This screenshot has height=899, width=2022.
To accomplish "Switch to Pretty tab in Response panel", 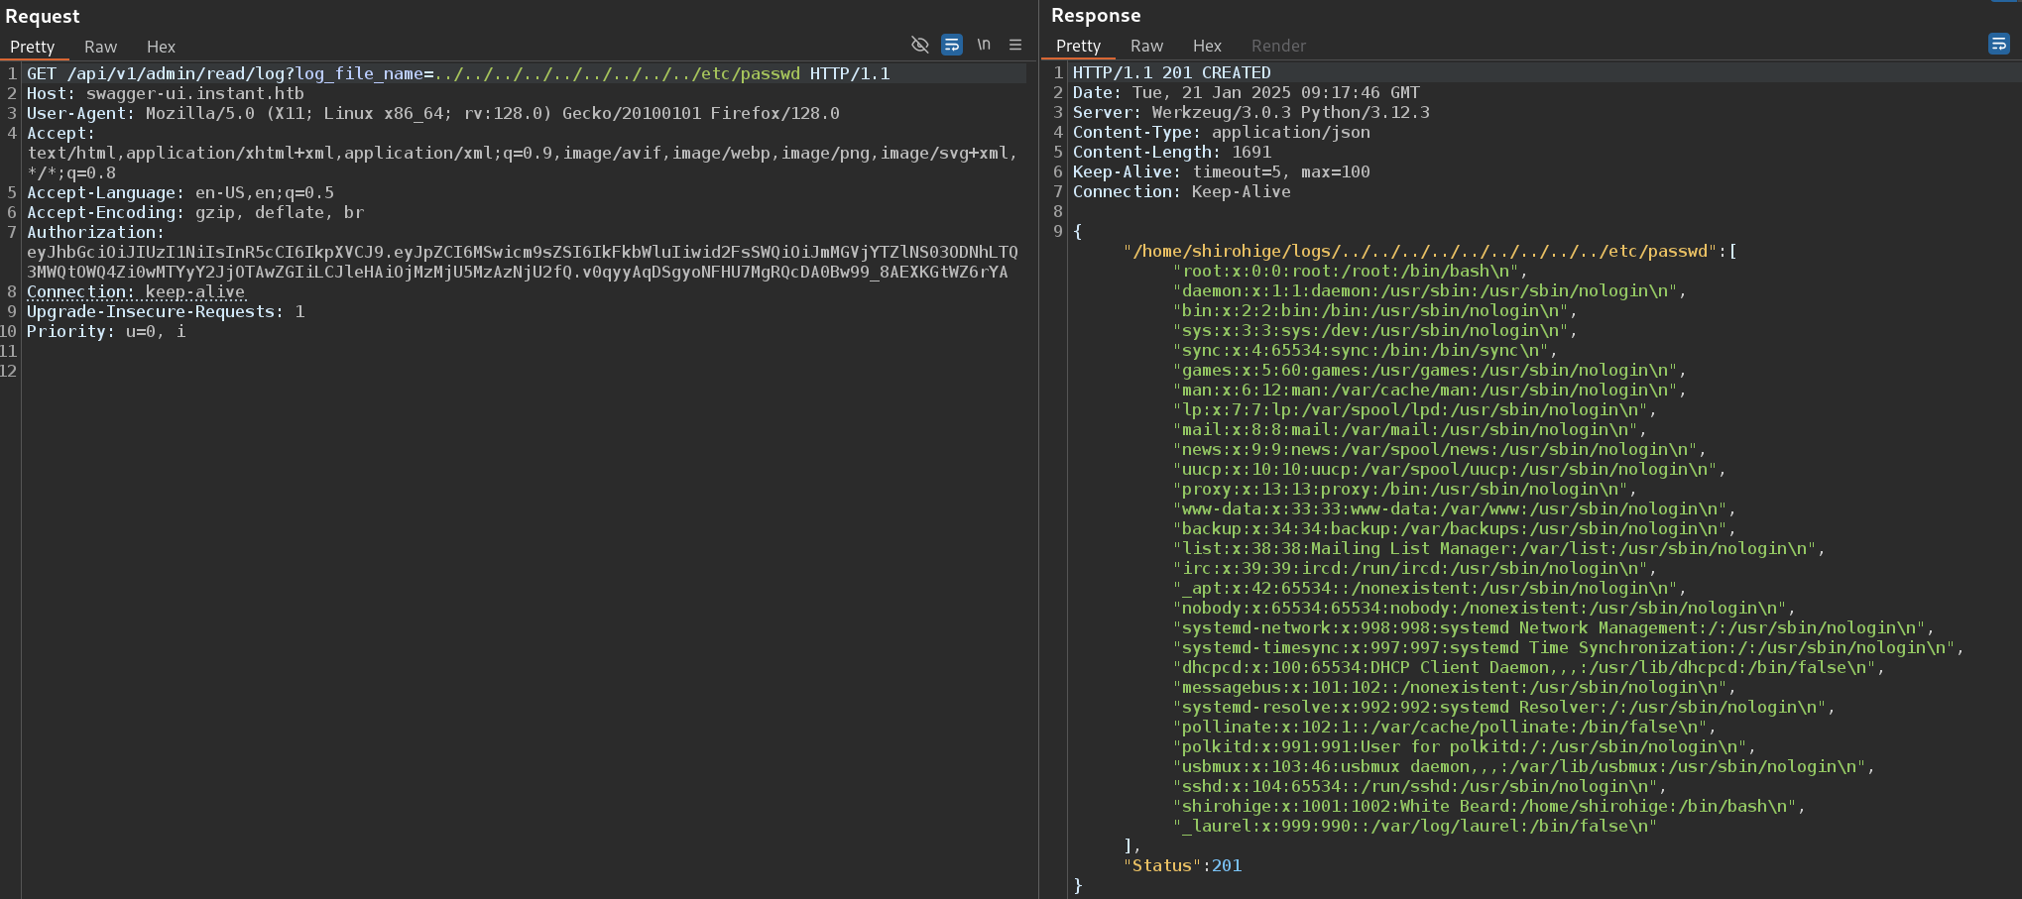I will [x=1078, y=46].
